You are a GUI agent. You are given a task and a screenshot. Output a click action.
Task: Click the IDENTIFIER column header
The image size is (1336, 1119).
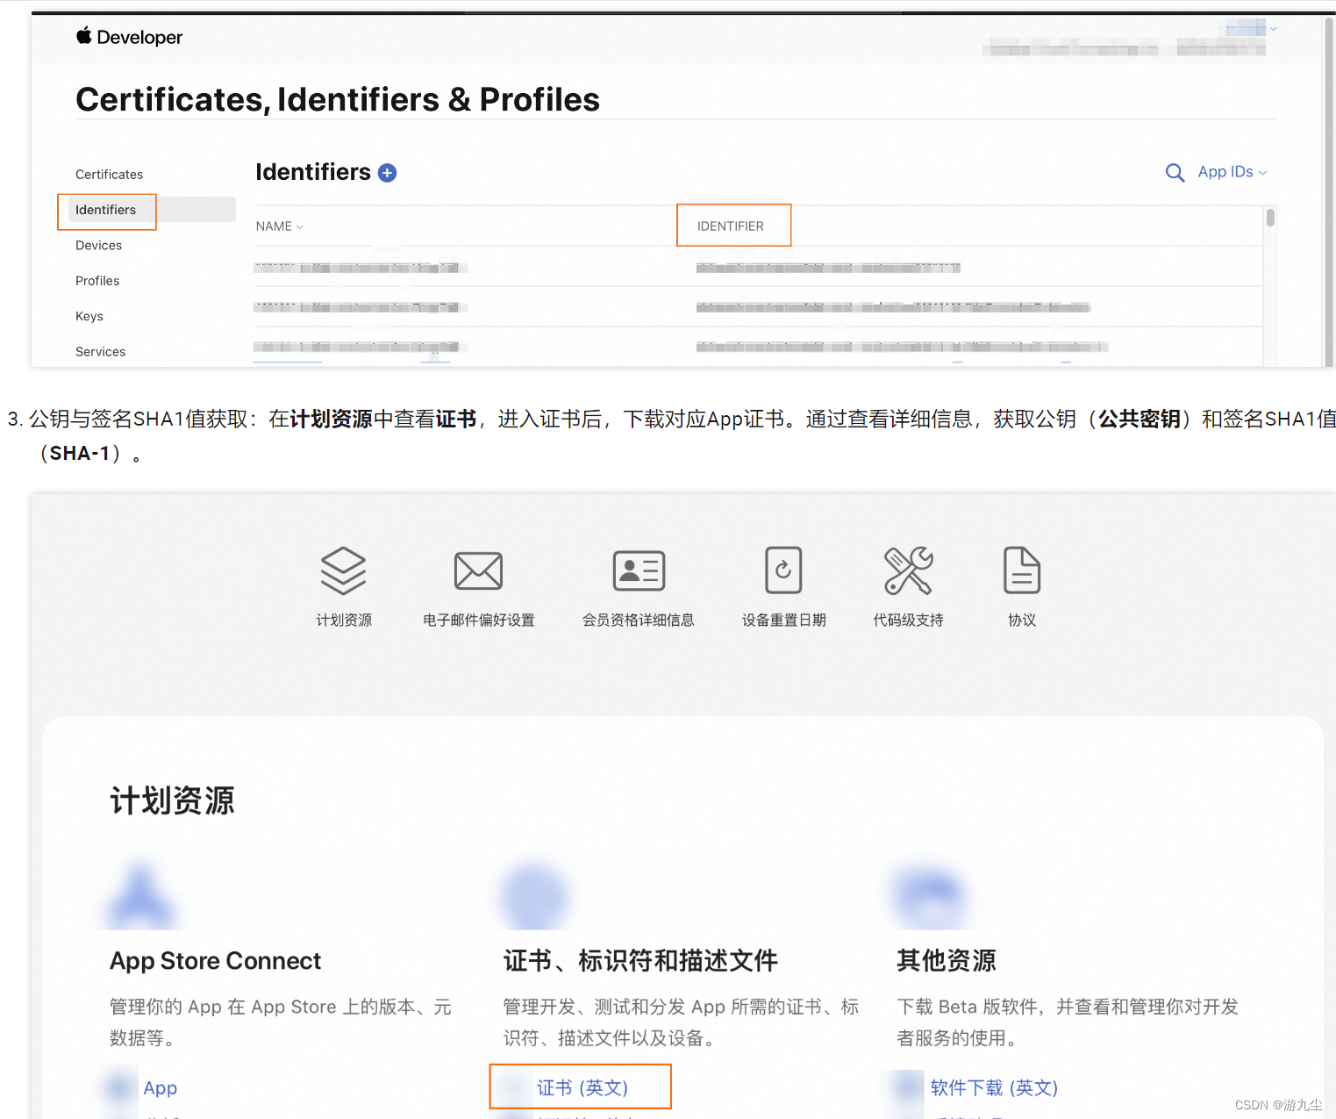731,226
